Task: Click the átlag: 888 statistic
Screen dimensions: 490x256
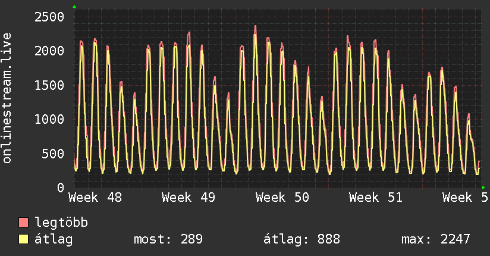Action: [301, 239]
